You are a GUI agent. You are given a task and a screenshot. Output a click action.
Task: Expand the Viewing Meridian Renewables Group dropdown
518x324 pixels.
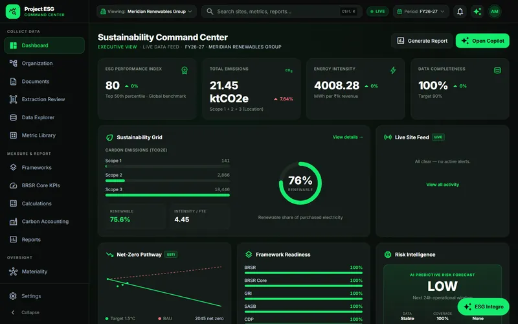(146, 11)
